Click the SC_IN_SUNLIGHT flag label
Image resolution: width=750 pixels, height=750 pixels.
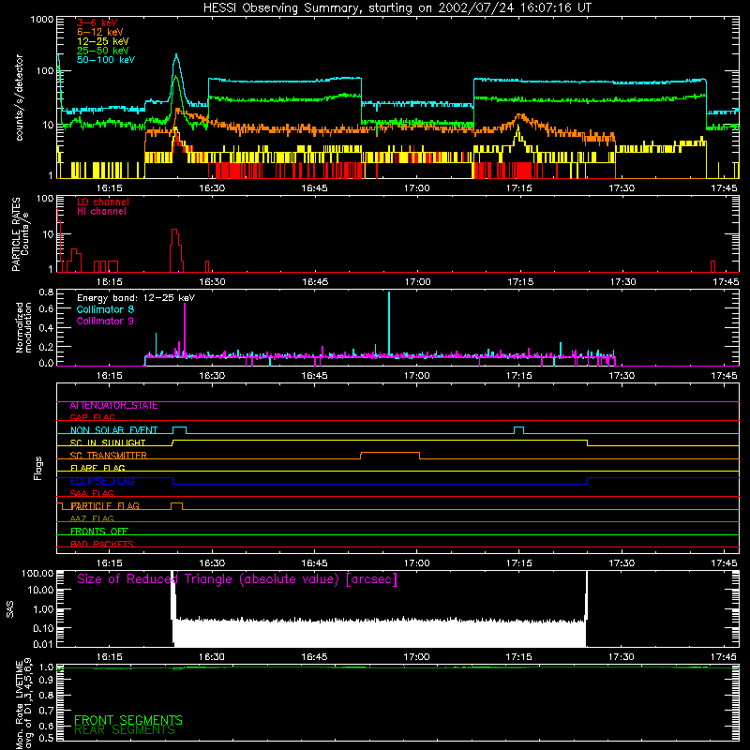pos(108,442)
